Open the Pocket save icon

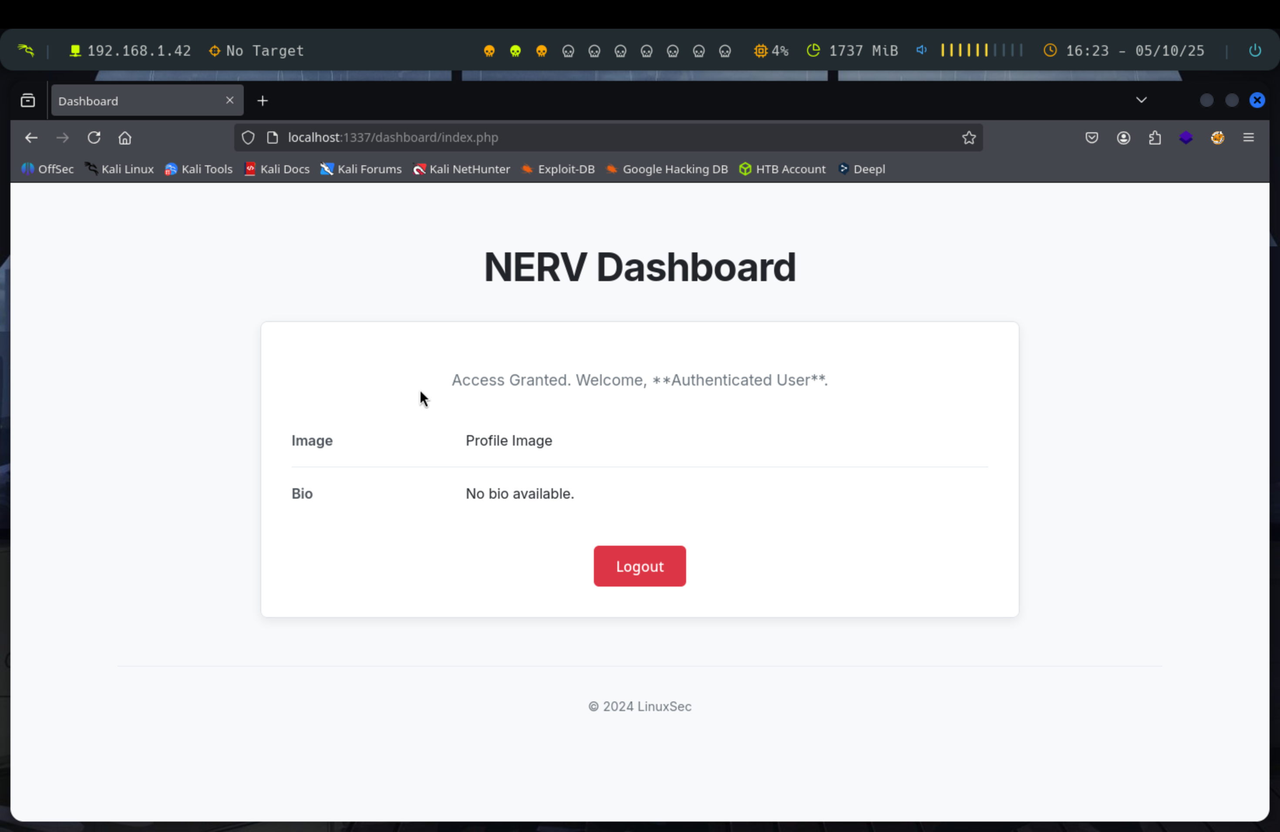tap(1091, 138)
